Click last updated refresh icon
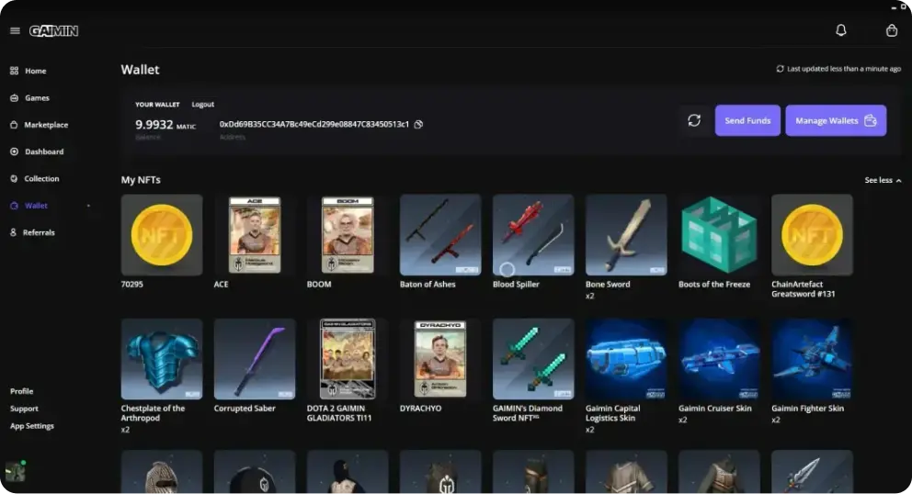Screen dimensions: 912x494 [780, 69]
